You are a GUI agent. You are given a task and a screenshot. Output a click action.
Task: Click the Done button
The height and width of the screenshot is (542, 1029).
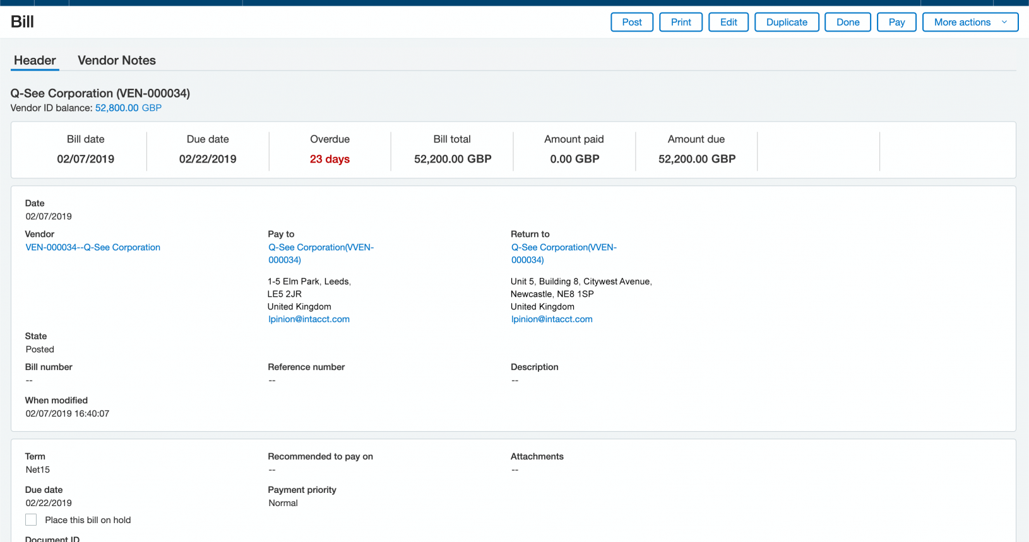pos(848,22)
